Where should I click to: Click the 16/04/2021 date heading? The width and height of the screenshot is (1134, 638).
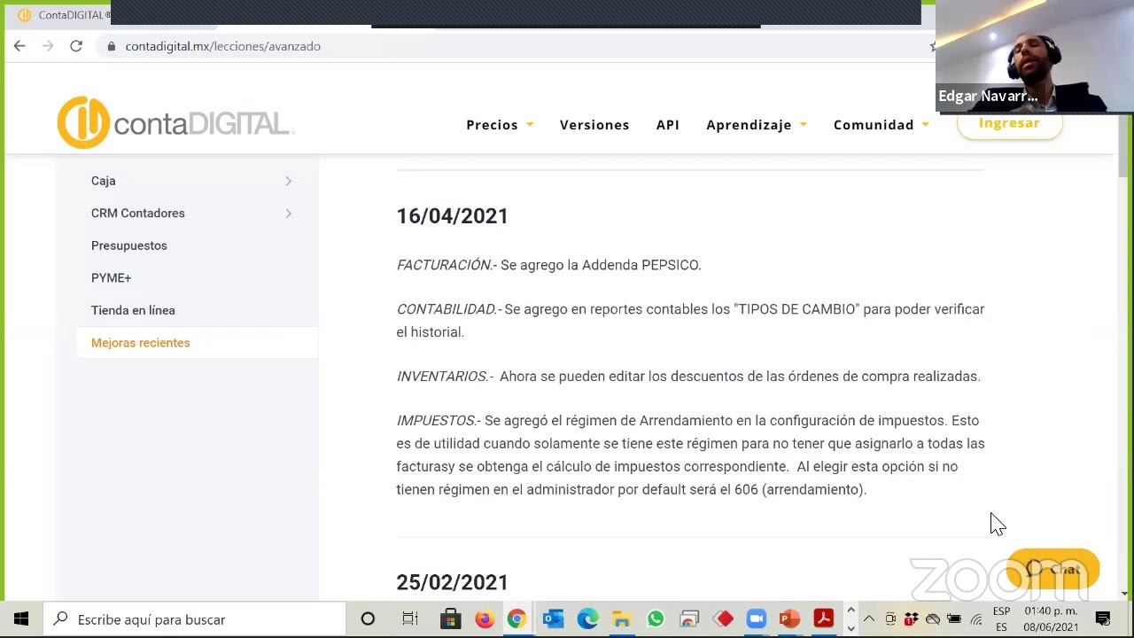tap(453, 216)
